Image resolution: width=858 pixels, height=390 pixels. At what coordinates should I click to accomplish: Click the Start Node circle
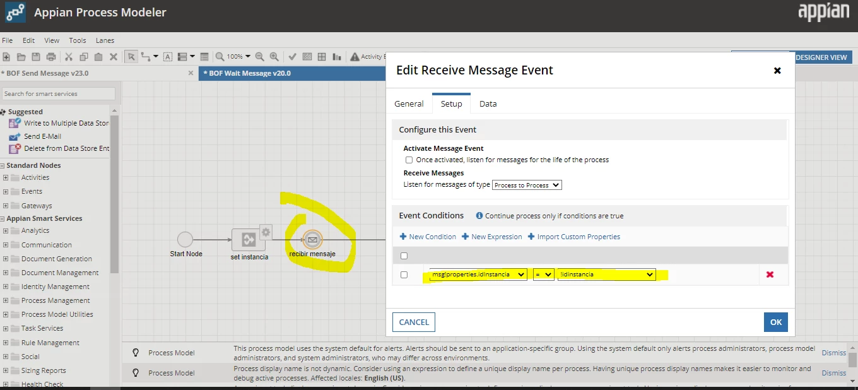click(x=185, y=239)
